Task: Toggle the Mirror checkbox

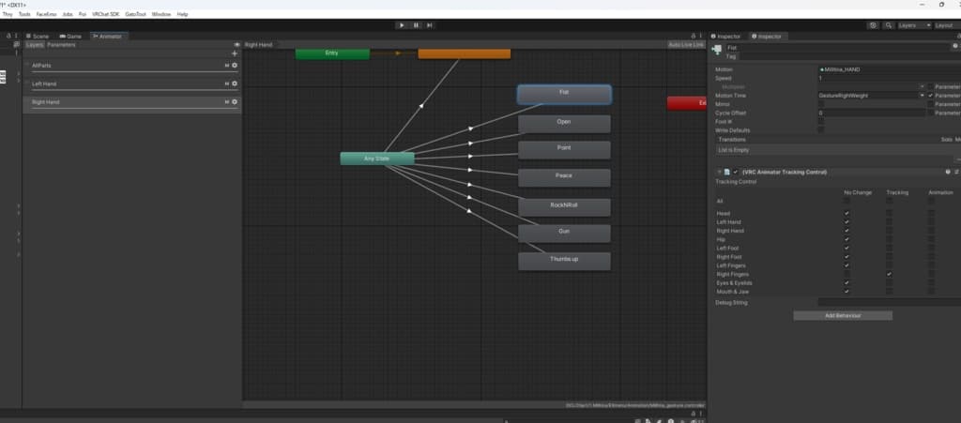Action: click(821, 104)
